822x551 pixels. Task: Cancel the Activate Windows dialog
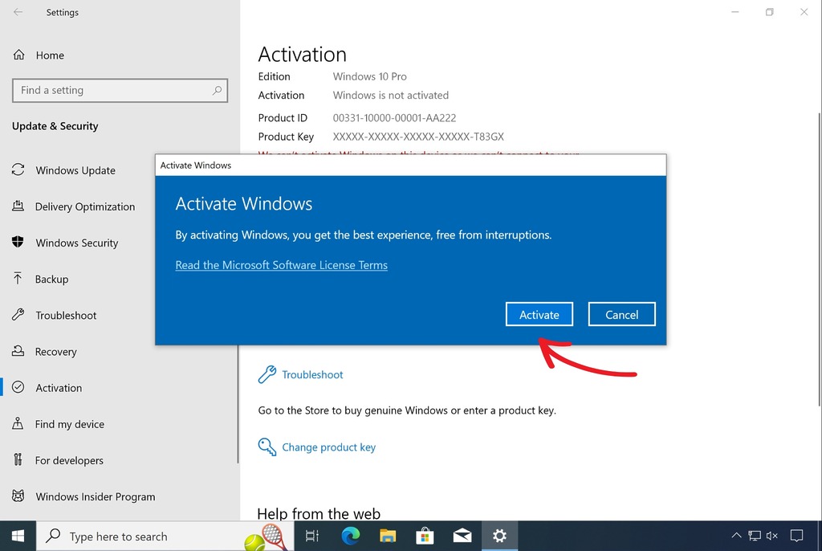point(622,314)
